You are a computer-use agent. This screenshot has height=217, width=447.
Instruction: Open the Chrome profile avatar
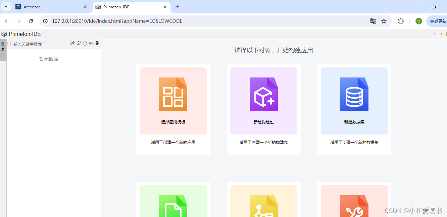pos(419,21)
